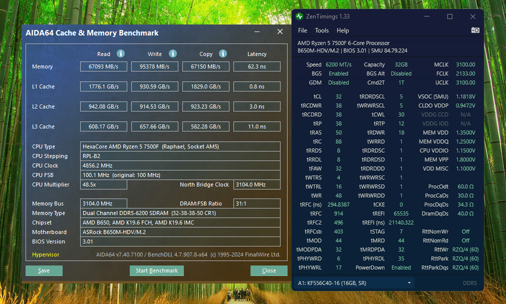506x304 pixels.
Task: Click the Copy info icon in AIDA64
Action: [x=222, y=53]
